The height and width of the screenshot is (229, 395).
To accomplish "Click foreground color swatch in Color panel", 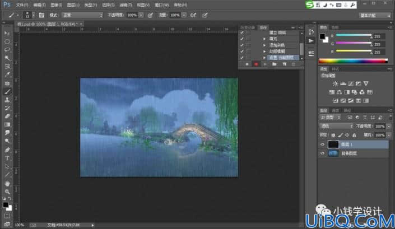I will tap(322, 36).
